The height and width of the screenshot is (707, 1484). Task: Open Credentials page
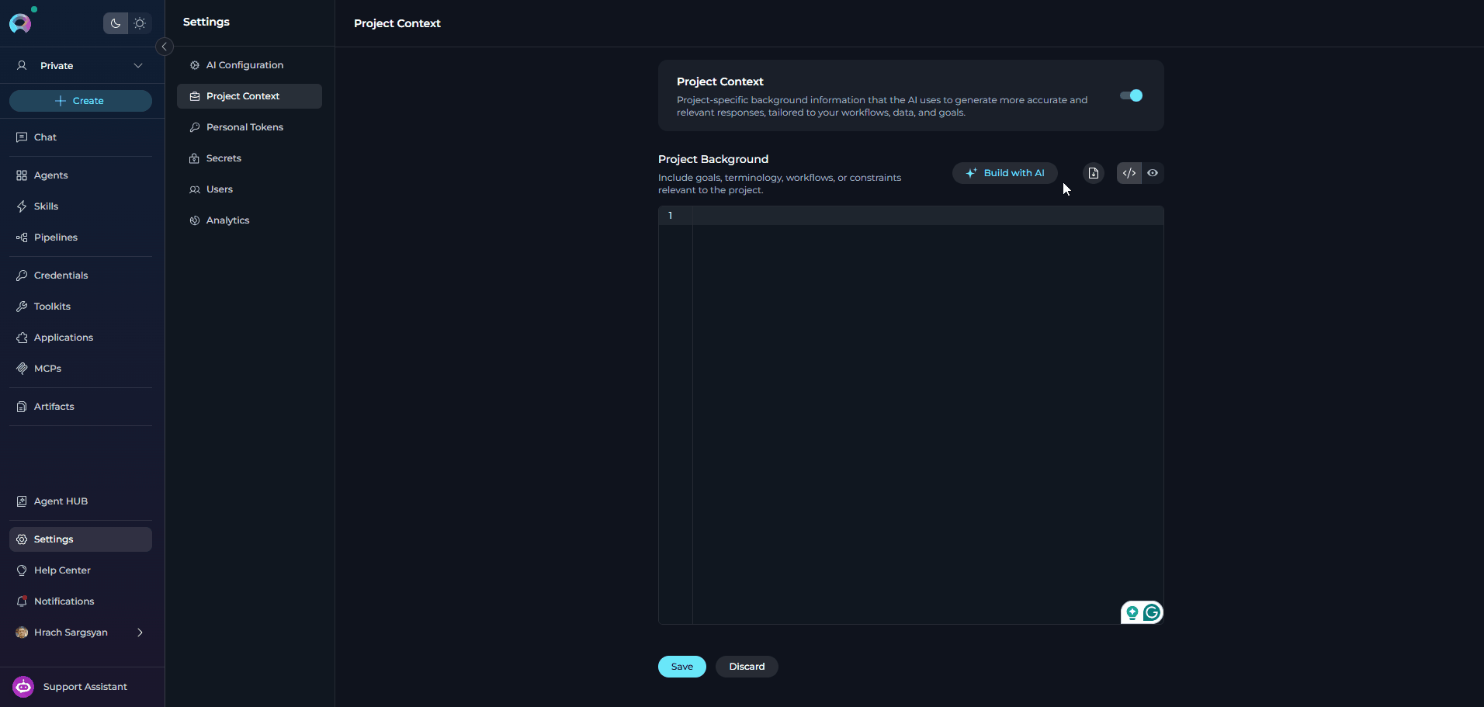pos(81,276)
